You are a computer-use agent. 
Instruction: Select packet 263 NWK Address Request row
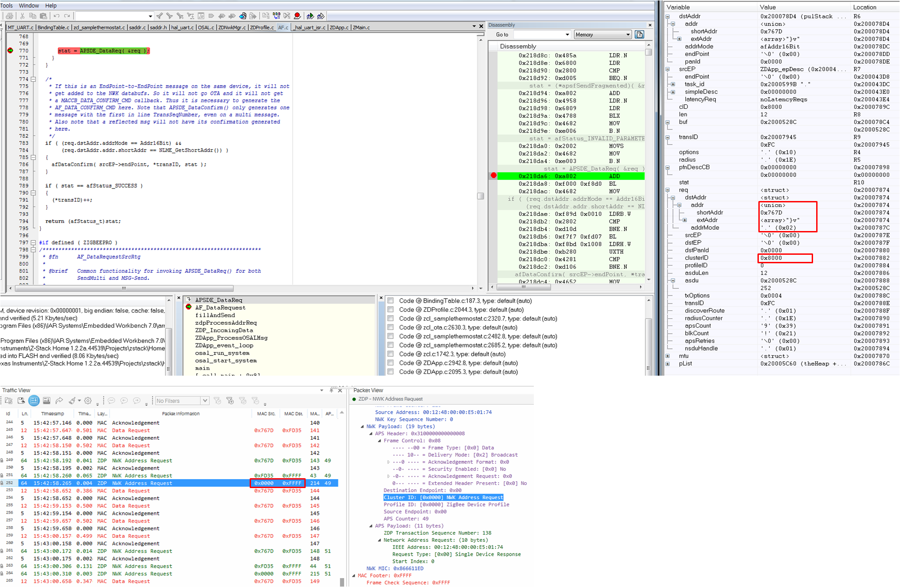tap(142, 566)
